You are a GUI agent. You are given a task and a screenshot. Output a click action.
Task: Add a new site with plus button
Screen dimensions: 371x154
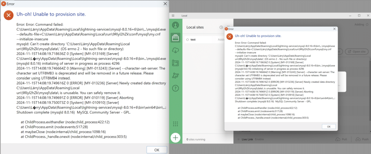[175, 138]
